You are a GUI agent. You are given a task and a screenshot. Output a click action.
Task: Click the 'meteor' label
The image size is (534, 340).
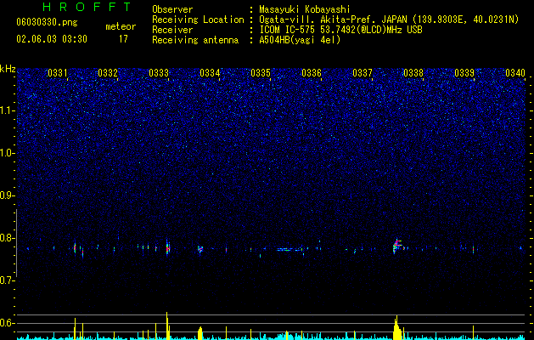click(121, 26)
